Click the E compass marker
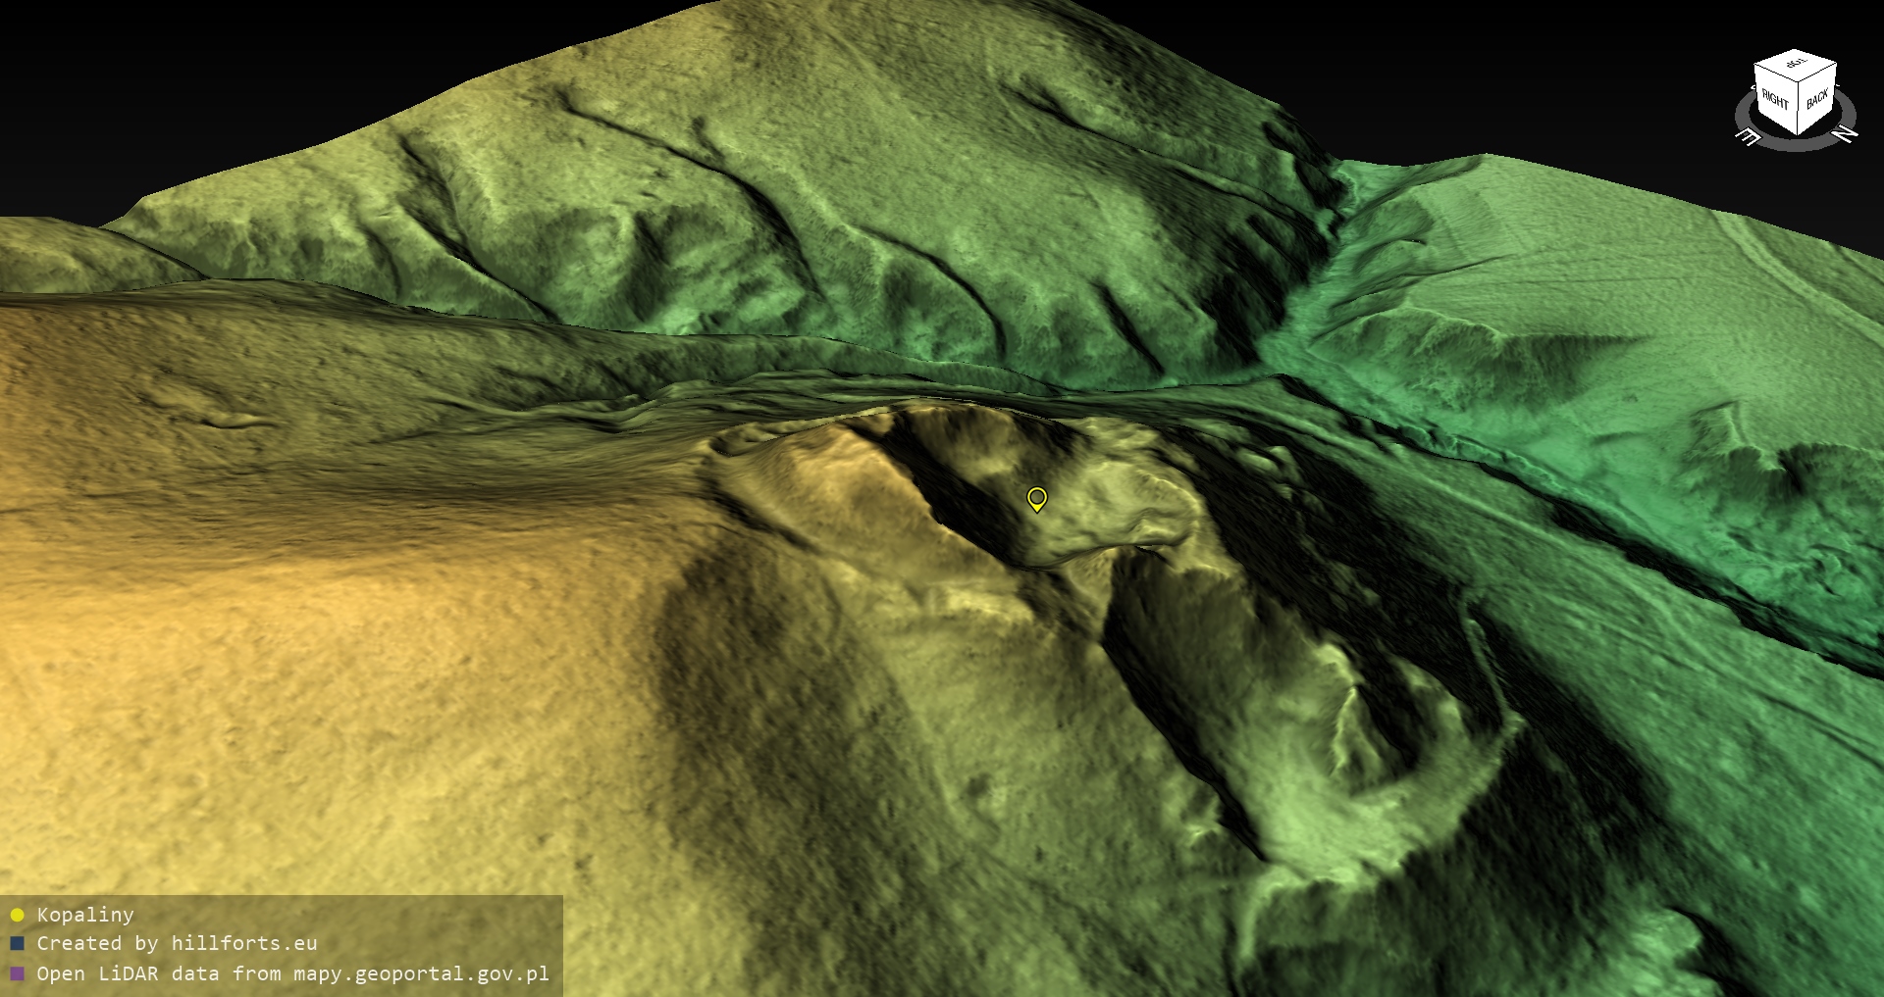 (x=1748, y=136)
